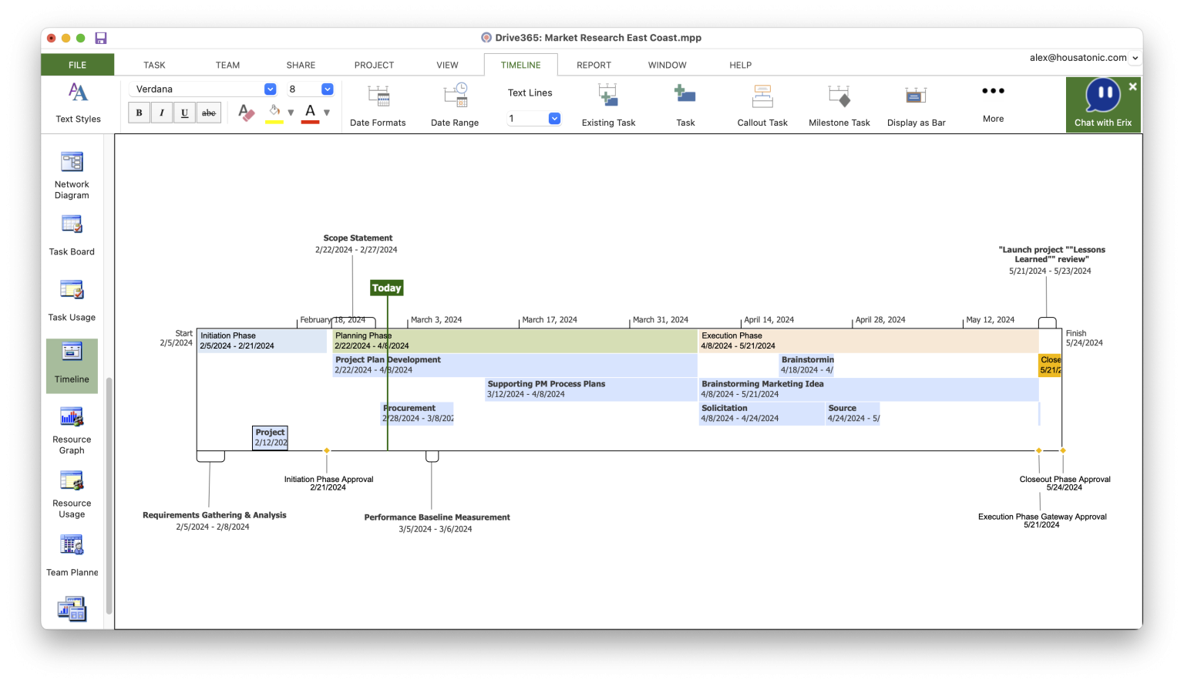Expand the font size dropdown

point(327,89)
